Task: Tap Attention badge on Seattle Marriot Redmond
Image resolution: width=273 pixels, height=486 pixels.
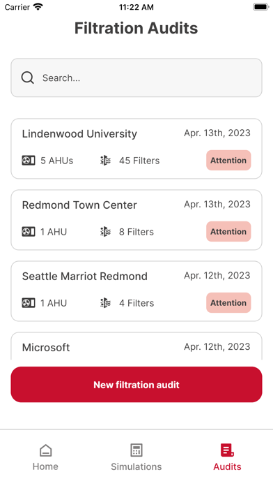Action: (x=228, y=303)
